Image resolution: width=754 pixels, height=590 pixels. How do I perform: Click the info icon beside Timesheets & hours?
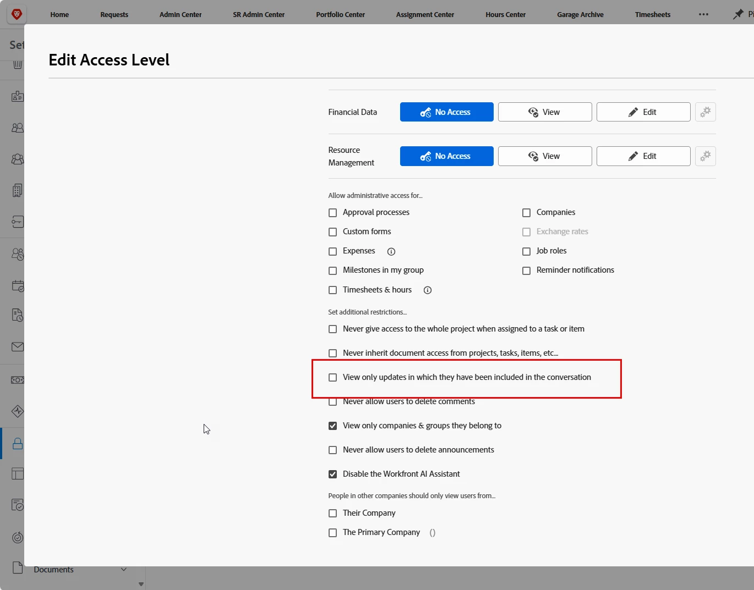pos(428,290)
